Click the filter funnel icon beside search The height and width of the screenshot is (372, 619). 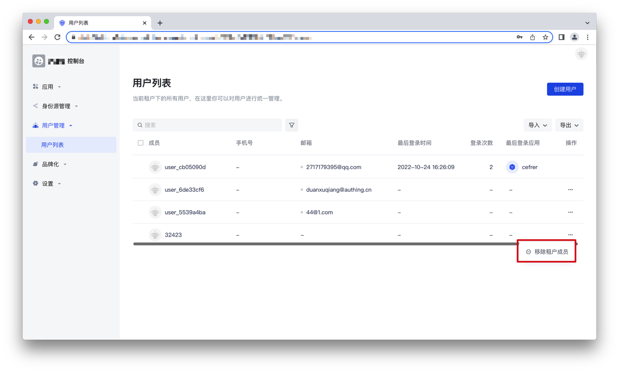point(292,125)
